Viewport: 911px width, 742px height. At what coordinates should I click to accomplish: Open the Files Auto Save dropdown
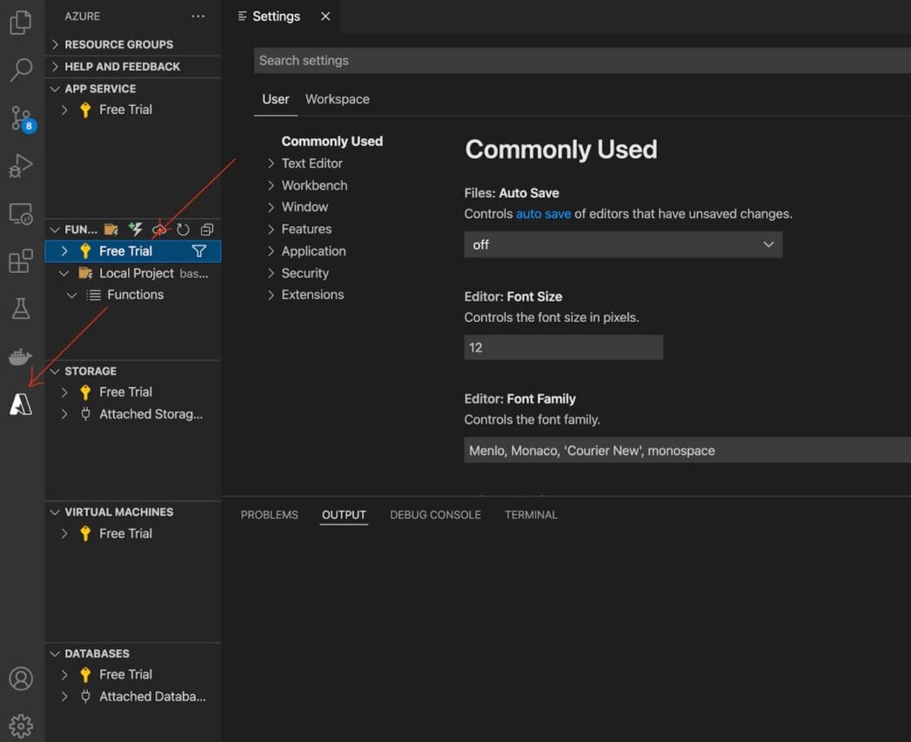[622, 244]
